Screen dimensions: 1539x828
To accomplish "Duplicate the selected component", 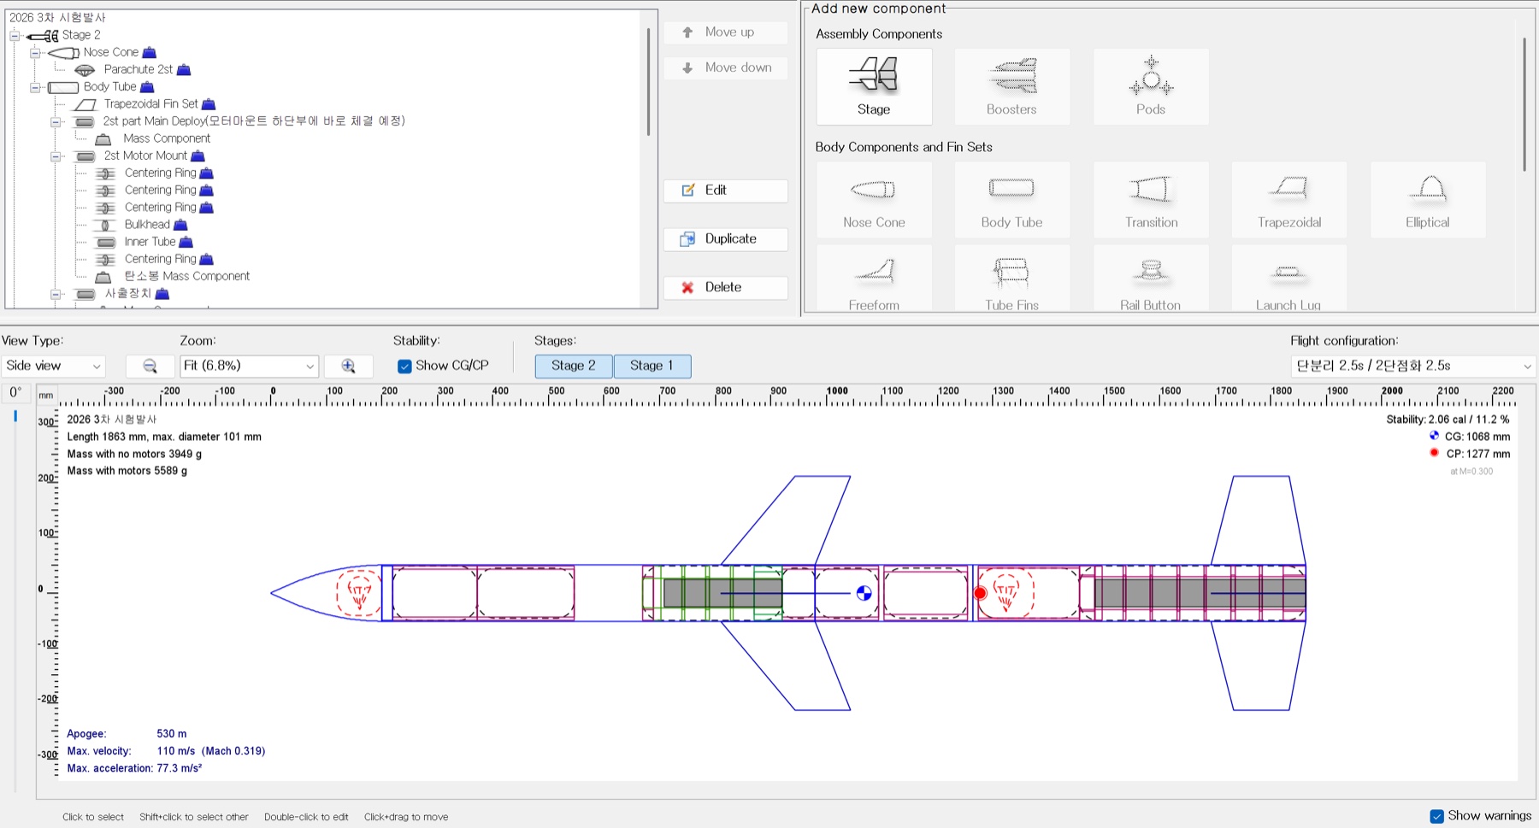I will (726, 239).
